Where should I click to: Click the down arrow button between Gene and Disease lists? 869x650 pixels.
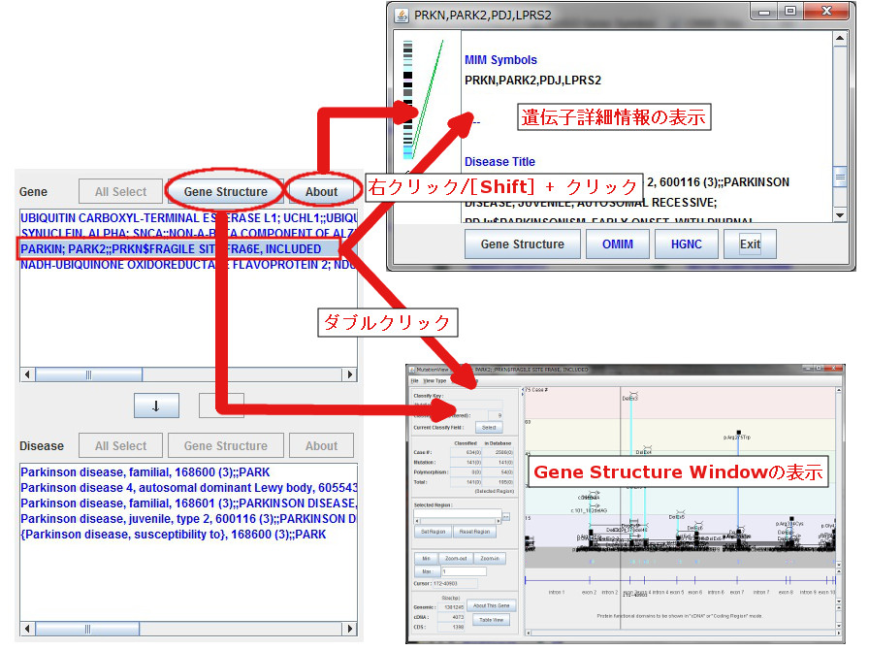[x=156, y=406]
